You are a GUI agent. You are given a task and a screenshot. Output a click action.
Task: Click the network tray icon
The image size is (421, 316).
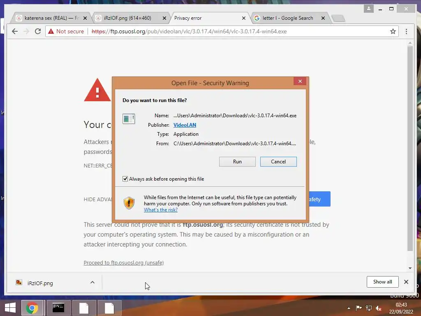(x=369, y=308)
